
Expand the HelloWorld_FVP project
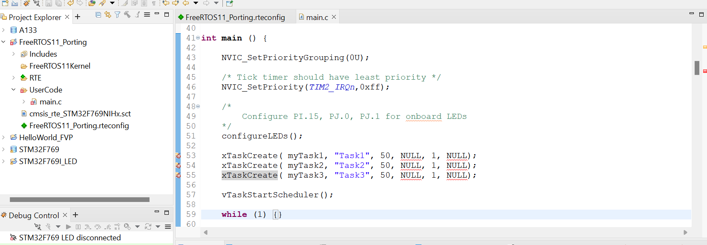(4, 138)
